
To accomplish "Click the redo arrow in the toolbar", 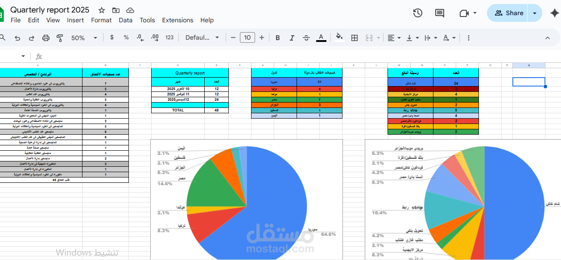I will pos(32,38).
